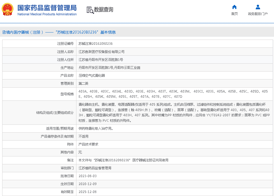Viewport: 274px width, 196px height.
Task: Click the expiry date 2025-12-08
Action: 87,192
